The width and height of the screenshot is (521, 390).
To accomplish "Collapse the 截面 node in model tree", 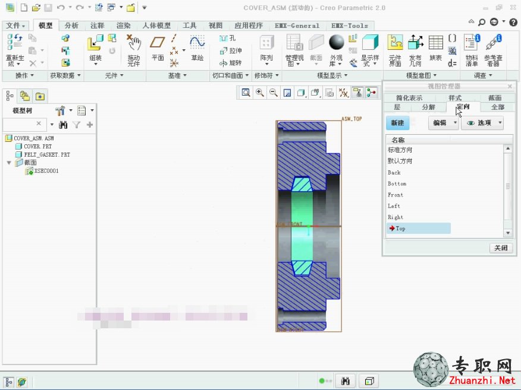I will (x=9, y=163).
